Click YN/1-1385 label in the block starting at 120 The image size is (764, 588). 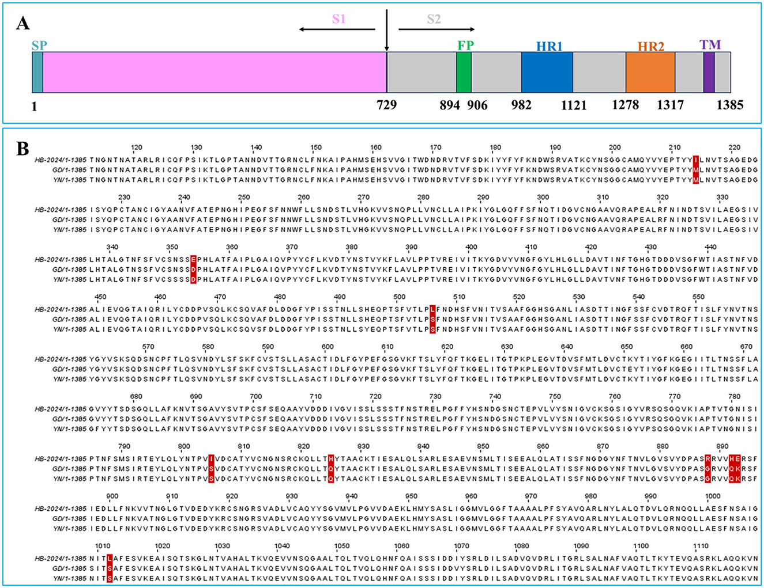tap(69, 180)
